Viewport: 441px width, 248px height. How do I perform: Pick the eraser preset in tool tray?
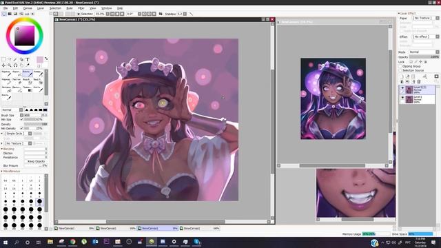click(x=17, y=81)
